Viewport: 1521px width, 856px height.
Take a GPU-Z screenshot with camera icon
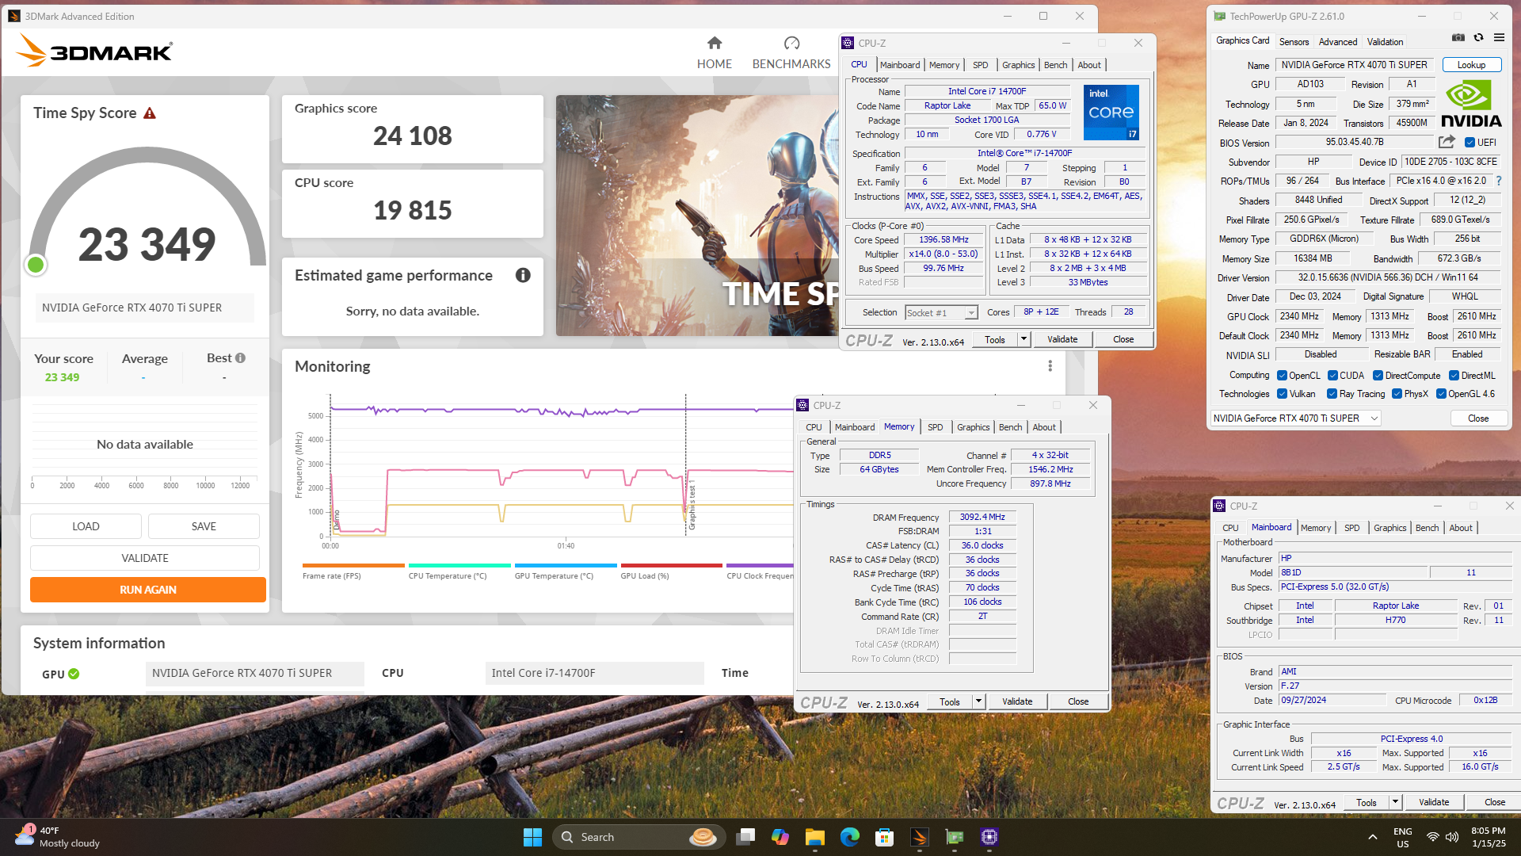tap(1458, 37)
